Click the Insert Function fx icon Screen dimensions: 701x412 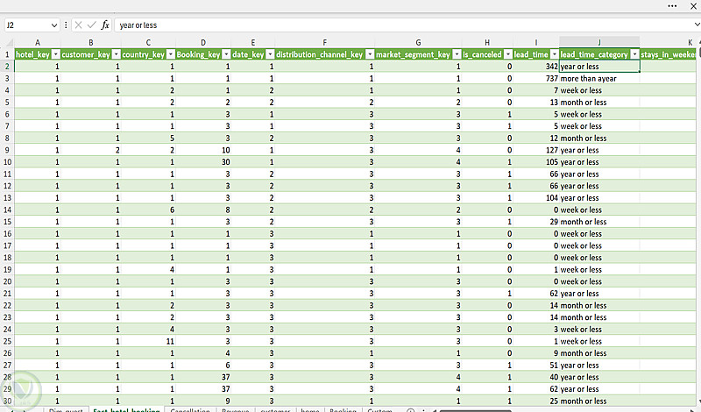pyautogui.click(x=105, y=25)
